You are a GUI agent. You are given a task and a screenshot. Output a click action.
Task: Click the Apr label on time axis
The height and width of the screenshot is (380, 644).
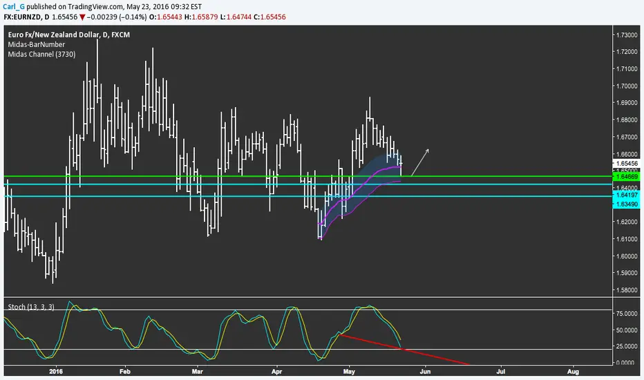[277, 372]
